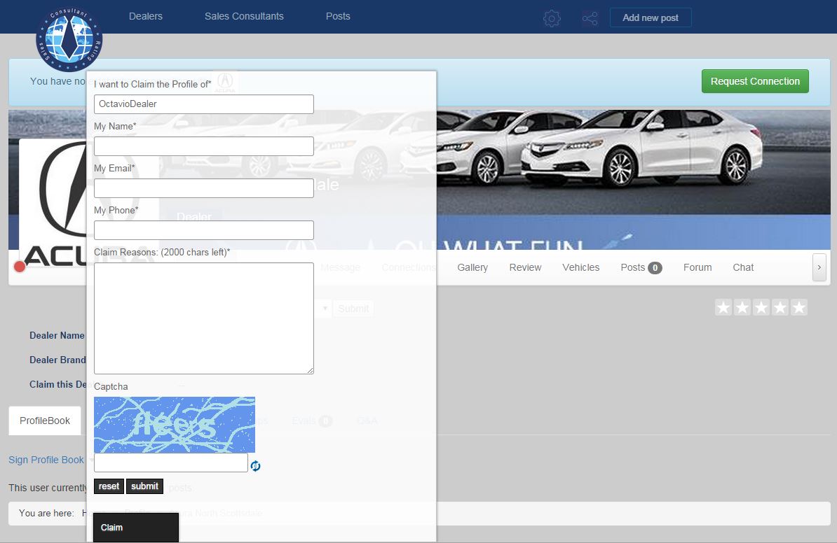Rate with the third star
The width and height of the screenshot is (837, 543).
[x=761, y=307]
